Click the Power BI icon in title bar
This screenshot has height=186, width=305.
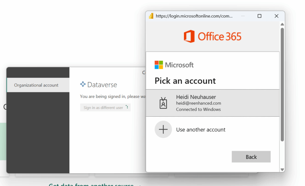(x=151, y=16)
